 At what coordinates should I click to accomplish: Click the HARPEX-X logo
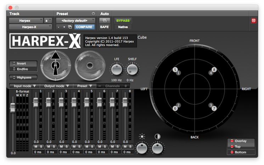click(45, 41)
